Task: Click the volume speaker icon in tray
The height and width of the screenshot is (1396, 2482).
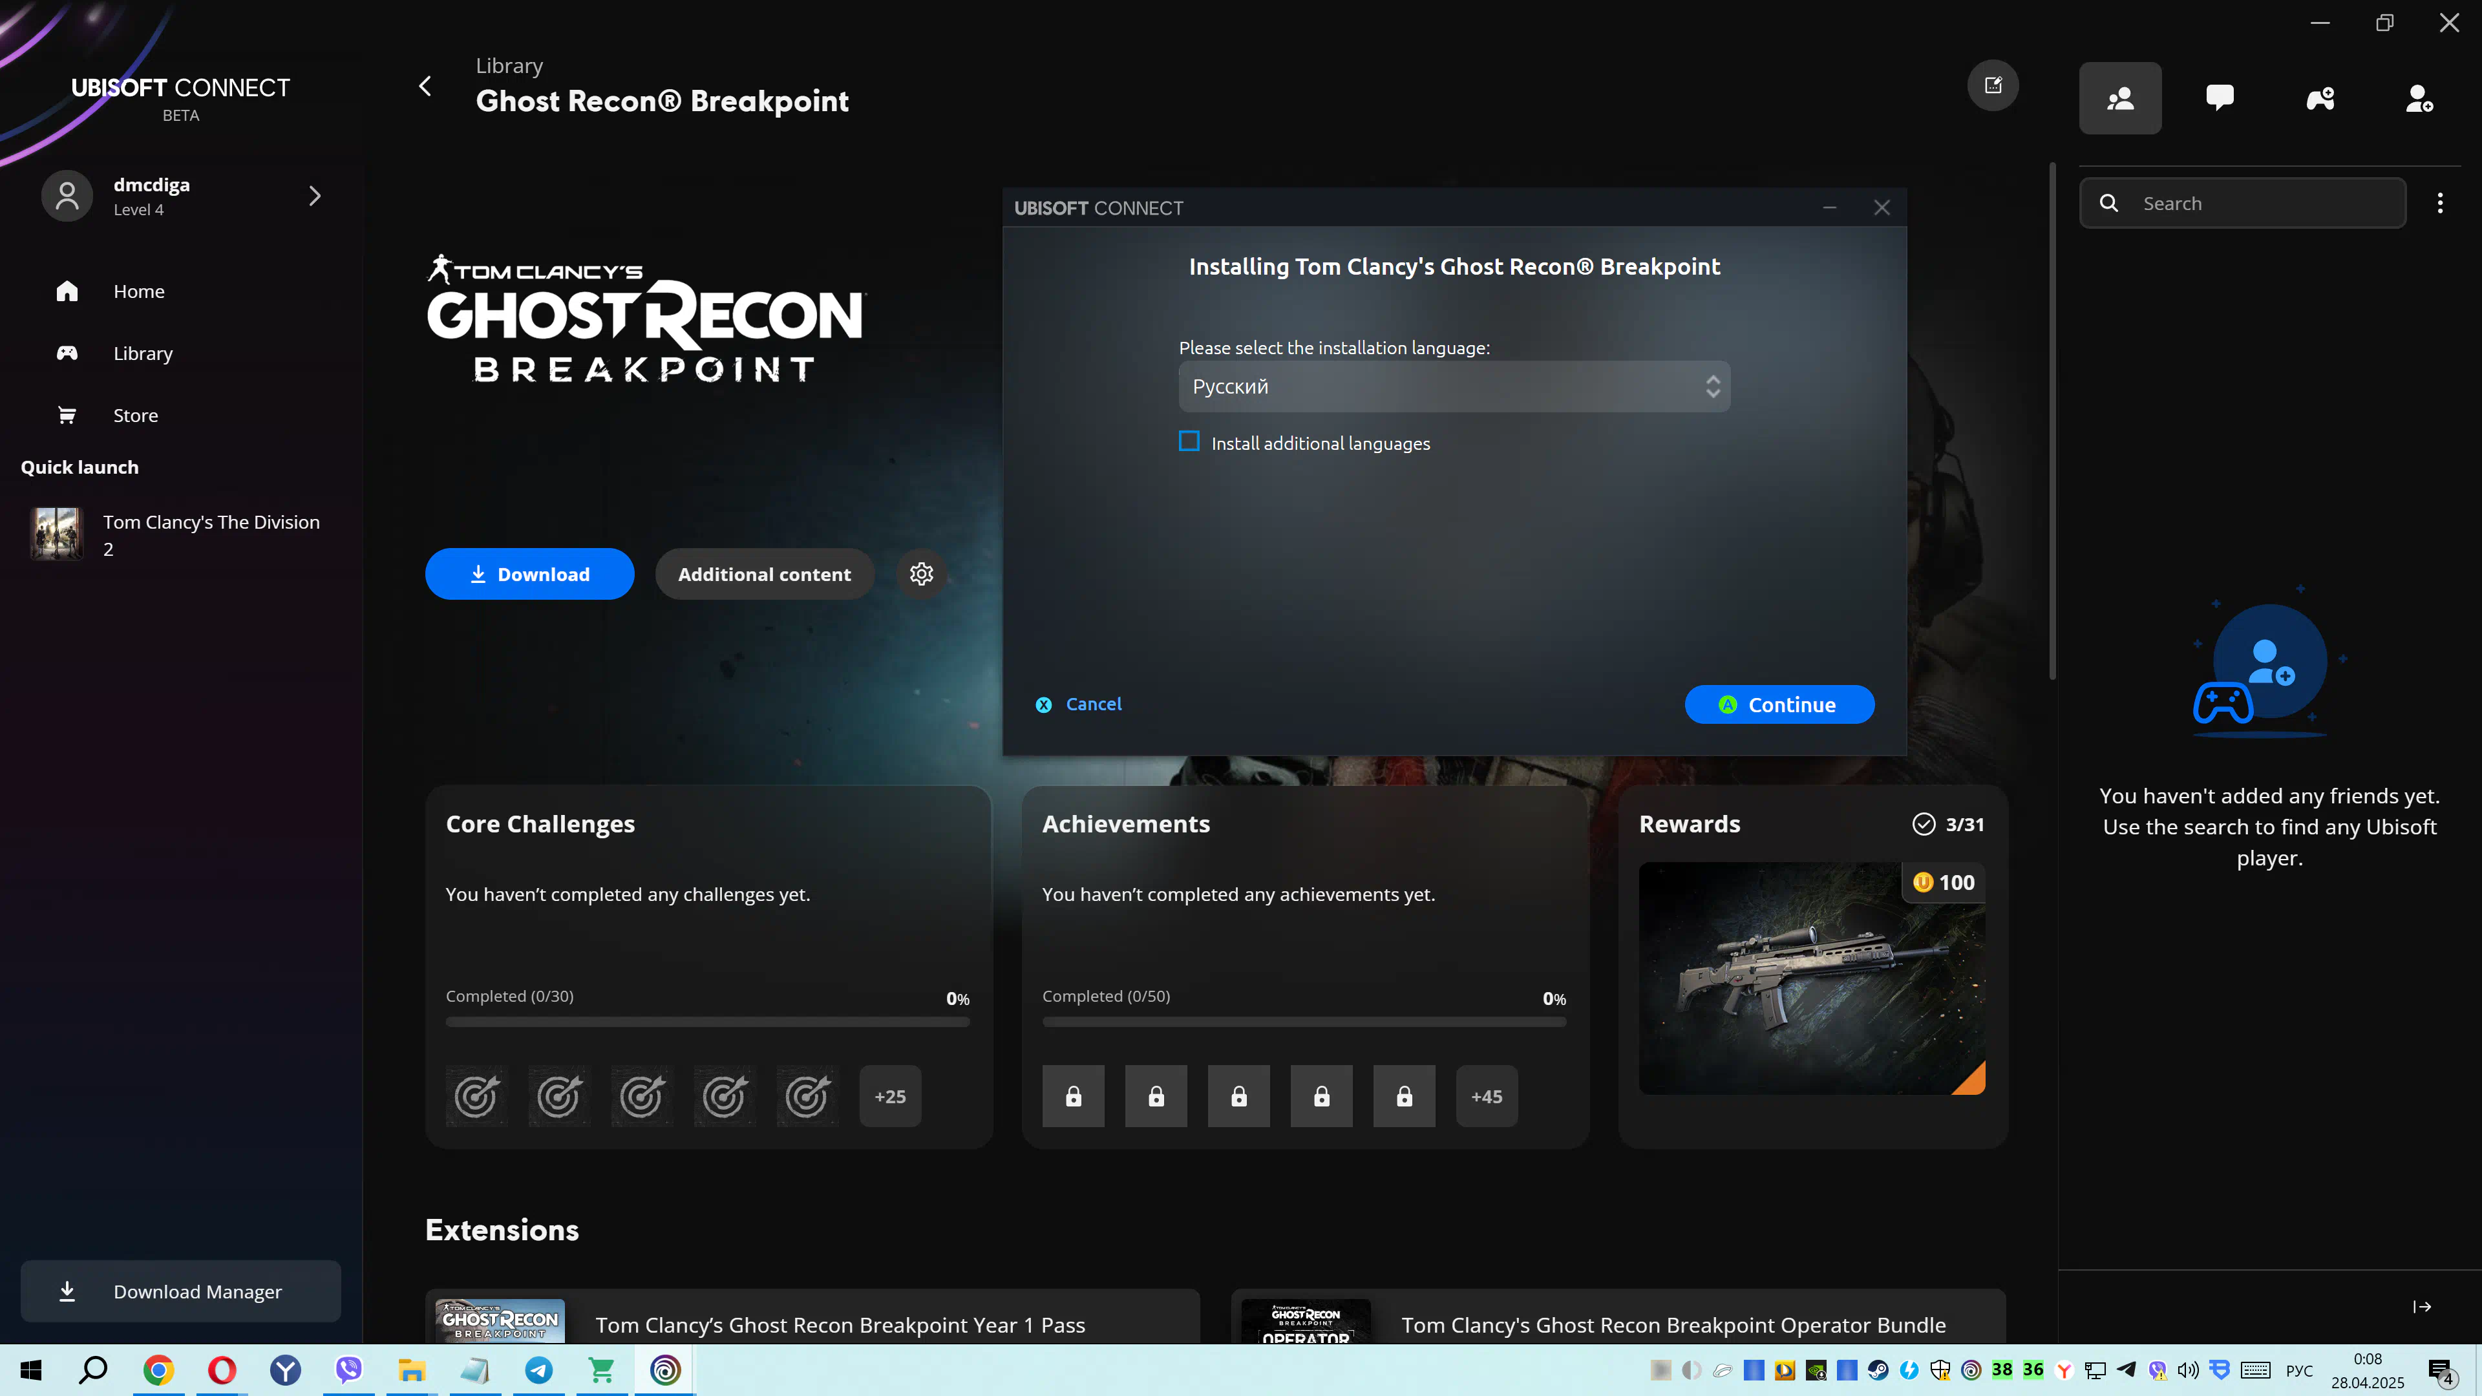Action: pos(2188,1370)
